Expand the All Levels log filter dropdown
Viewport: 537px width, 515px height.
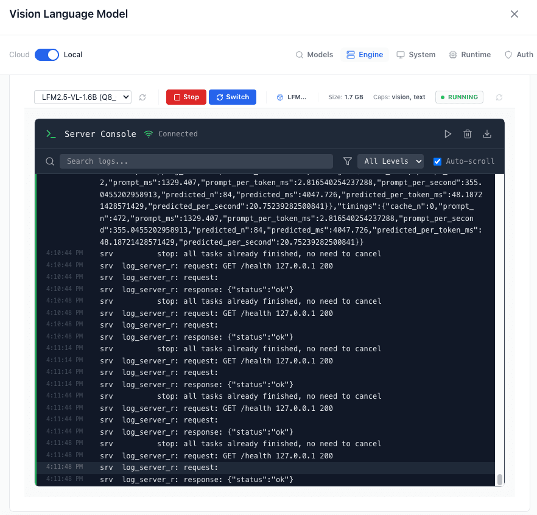click(x=390, y=161)
